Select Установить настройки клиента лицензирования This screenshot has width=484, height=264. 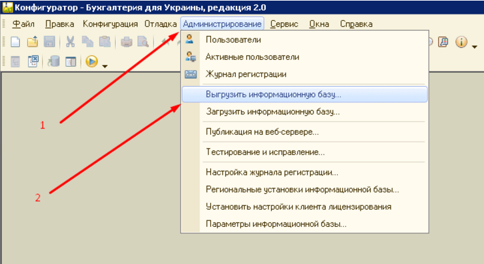[304, 207]
